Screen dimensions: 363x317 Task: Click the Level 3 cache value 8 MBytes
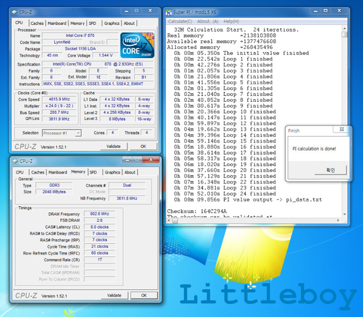click(117, 119)
